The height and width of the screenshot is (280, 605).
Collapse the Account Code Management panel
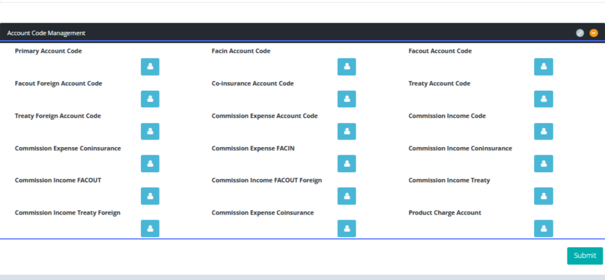(593, 33)
